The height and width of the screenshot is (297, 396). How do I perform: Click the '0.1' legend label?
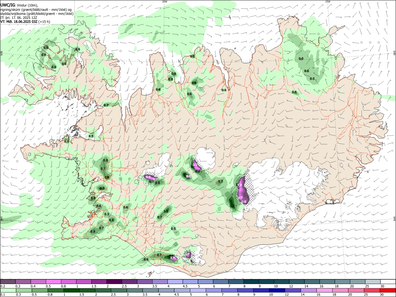tap(2, 295)
